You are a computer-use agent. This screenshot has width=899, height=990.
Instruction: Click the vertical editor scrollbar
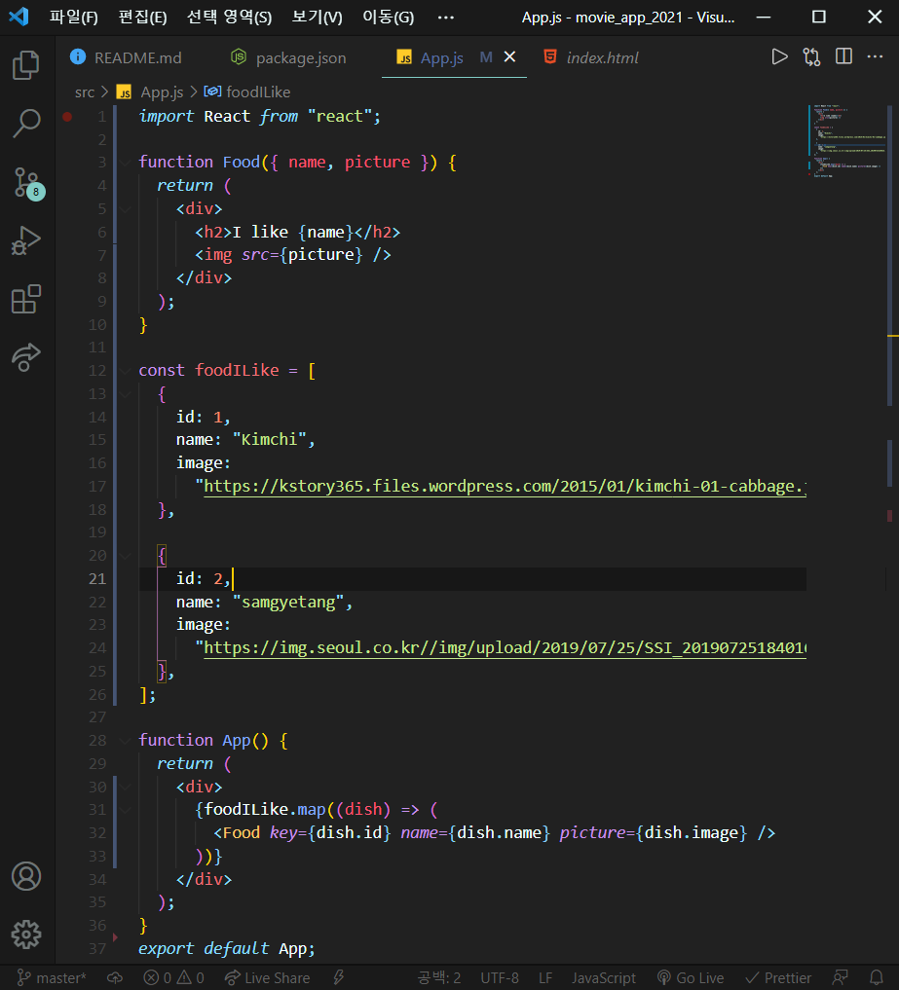(x=893, y=533)
